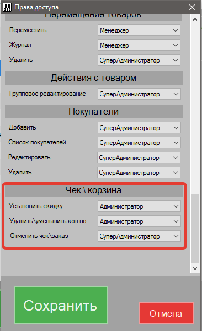Click the green Сохранить button
This screenshot has height=331, width=202.
click(x=61, y=305)
